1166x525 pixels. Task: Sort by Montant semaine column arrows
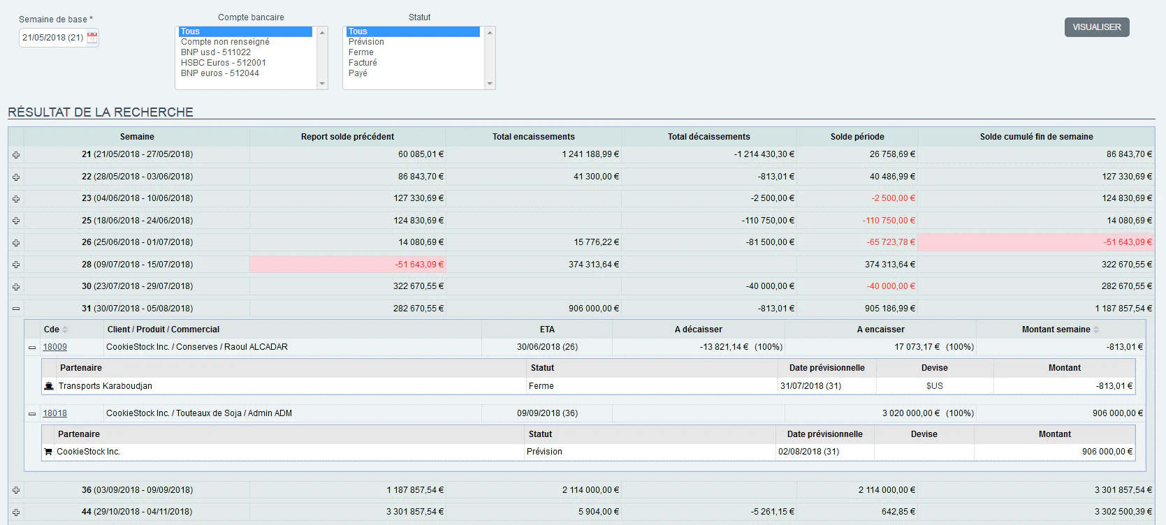1096,330
